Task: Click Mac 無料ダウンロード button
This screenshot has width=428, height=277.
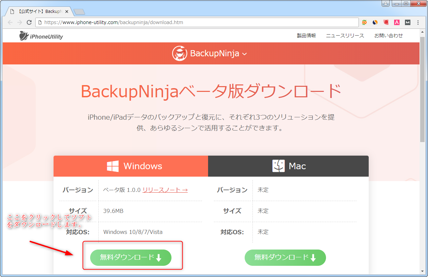Action: [x=285, y=258]
